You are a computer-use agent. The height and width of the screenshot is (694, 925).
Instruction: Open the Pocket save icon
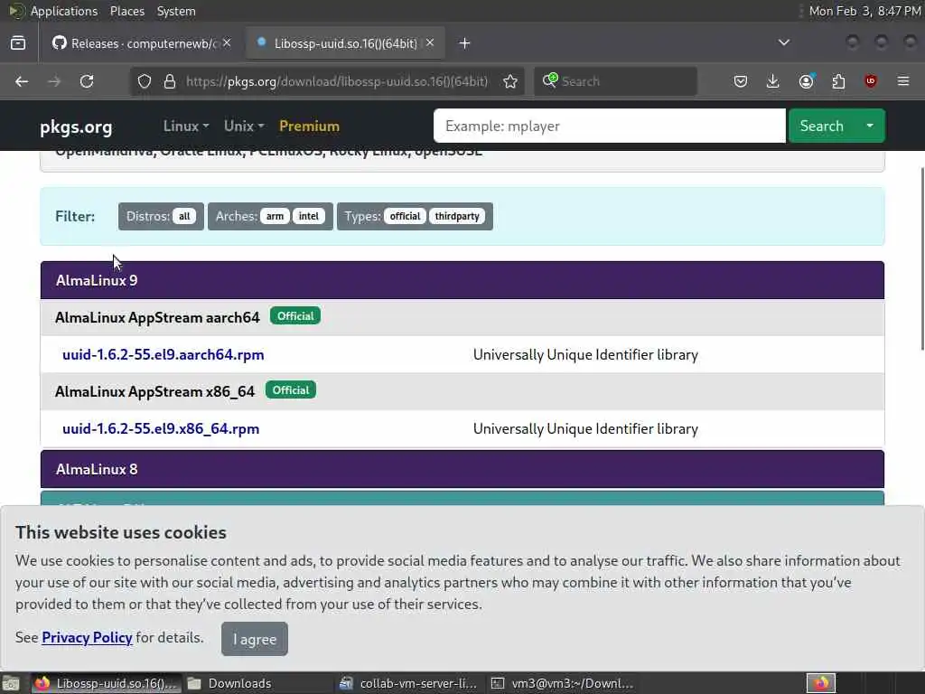pos(741,81)
